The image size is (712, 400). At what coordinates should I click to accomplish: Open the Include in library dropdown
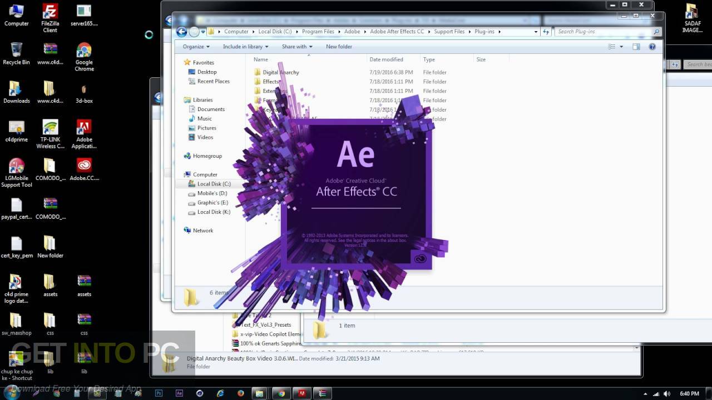(245, 47)
